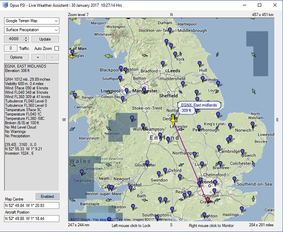The width and height of the screenshot is (283, 232).
Task: Click the blue station pin at Manchester
Action: tap(144, 90)
